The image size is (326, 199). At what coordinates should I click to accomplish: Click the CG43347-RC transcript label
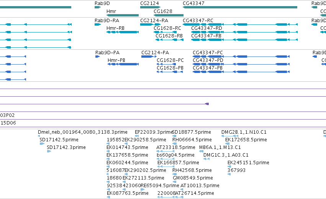[198, 21]
